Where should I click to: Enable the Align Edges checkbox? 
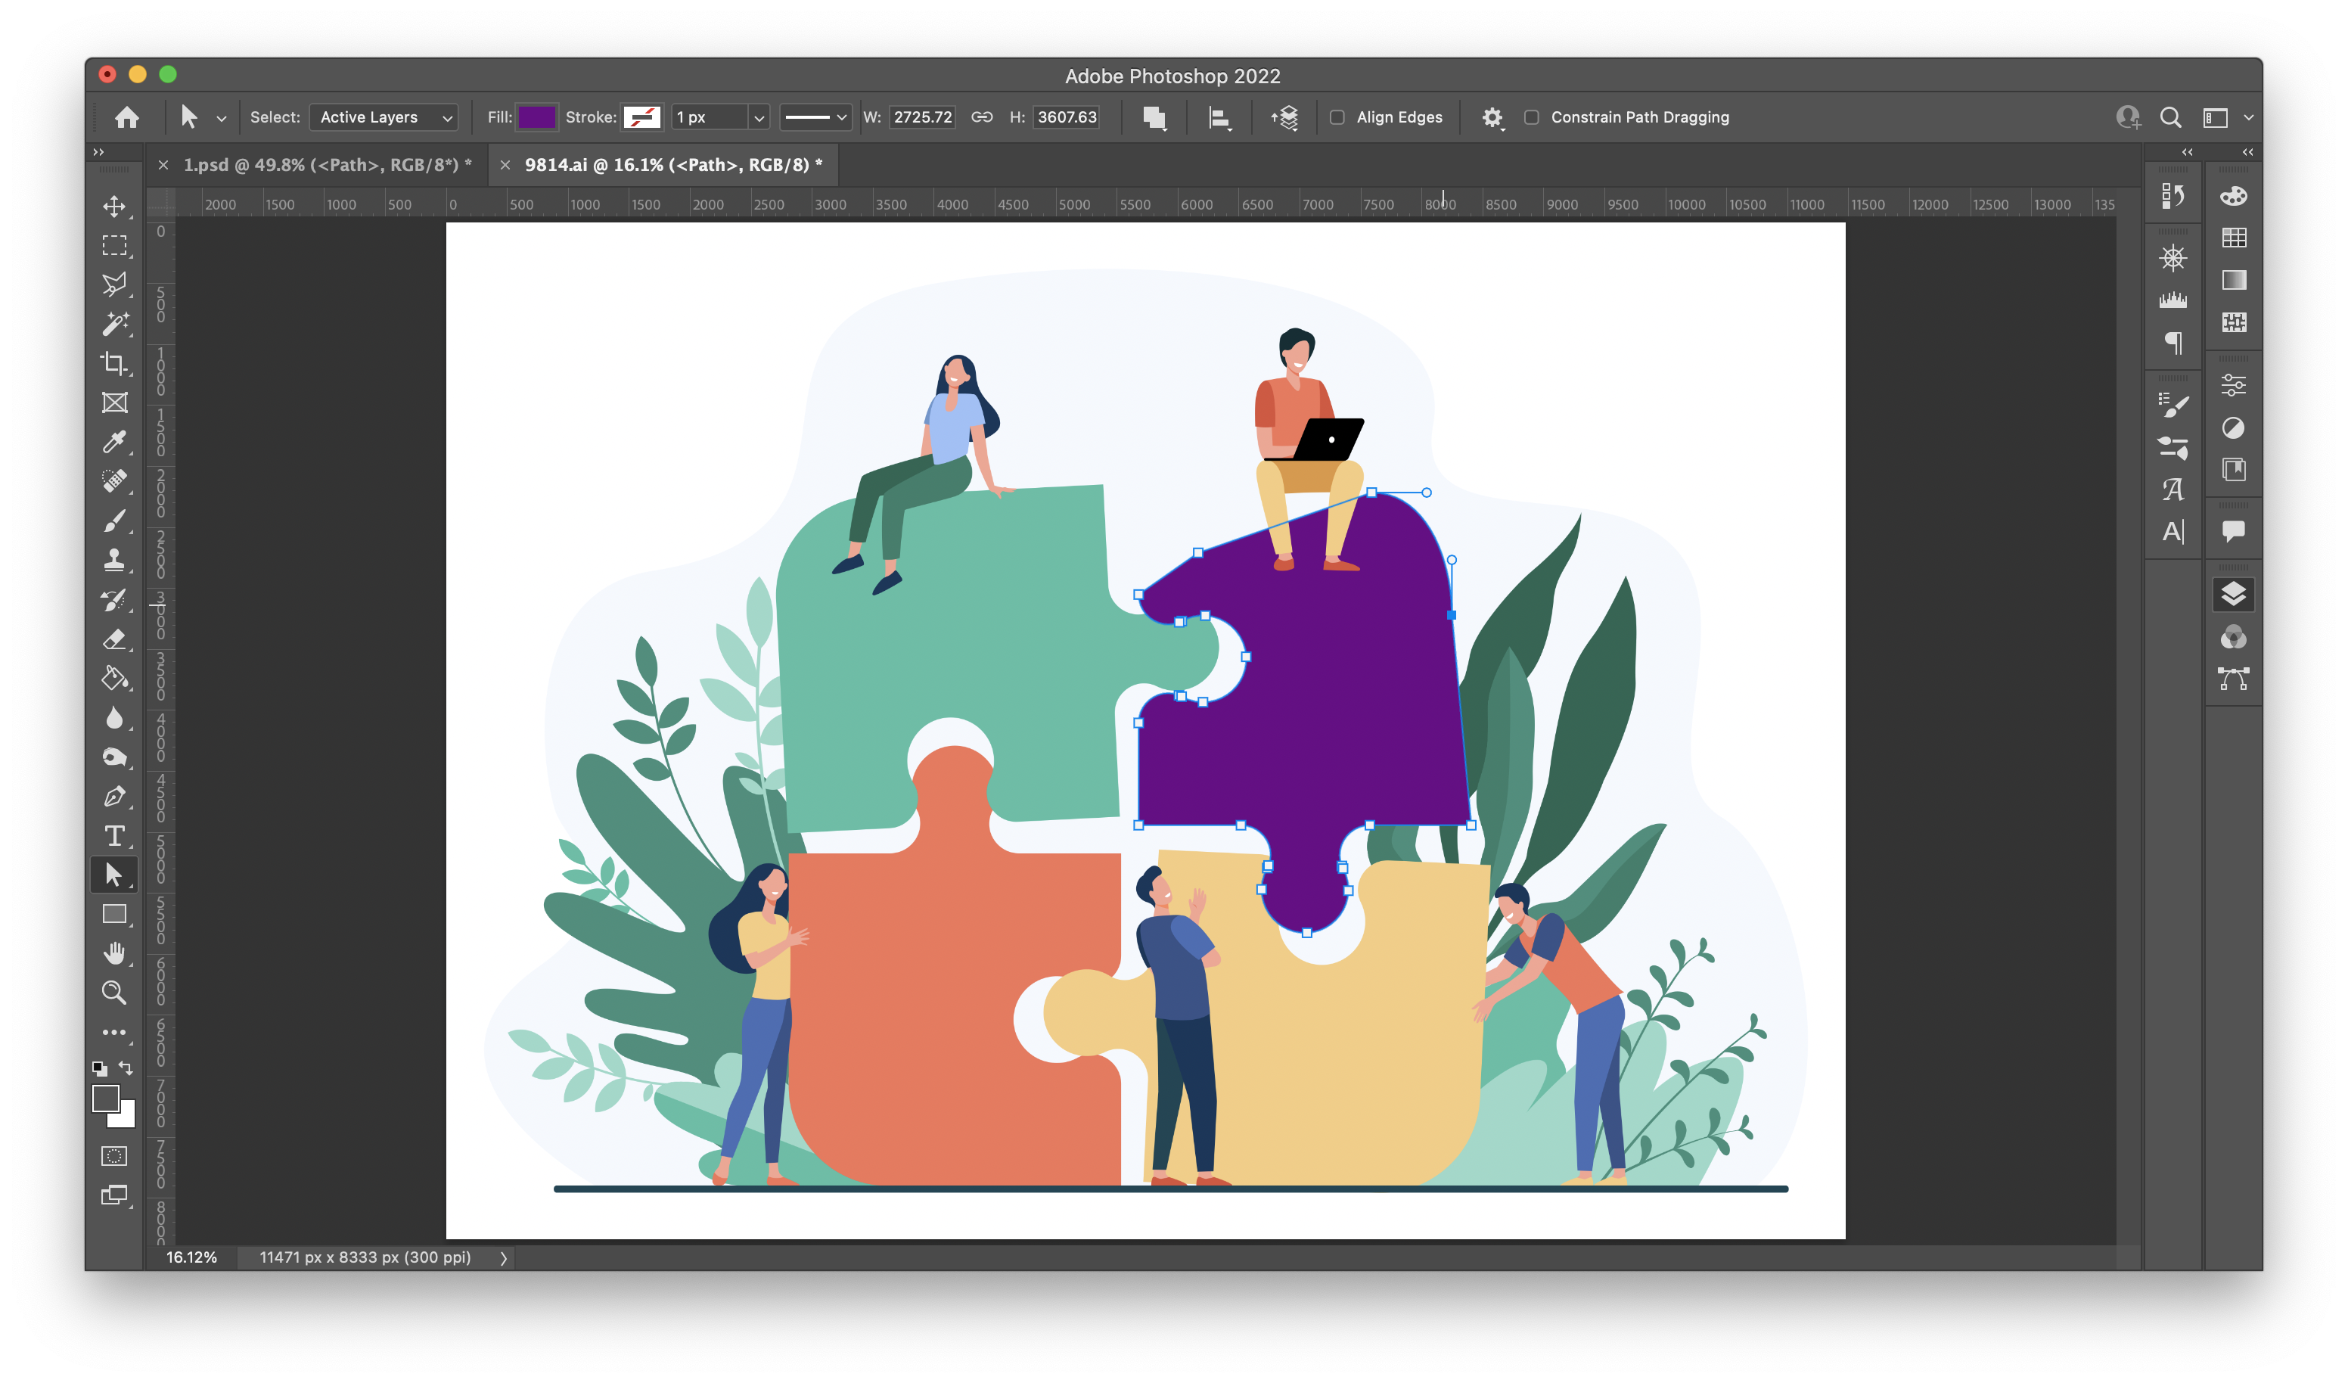coord(1337,117)
